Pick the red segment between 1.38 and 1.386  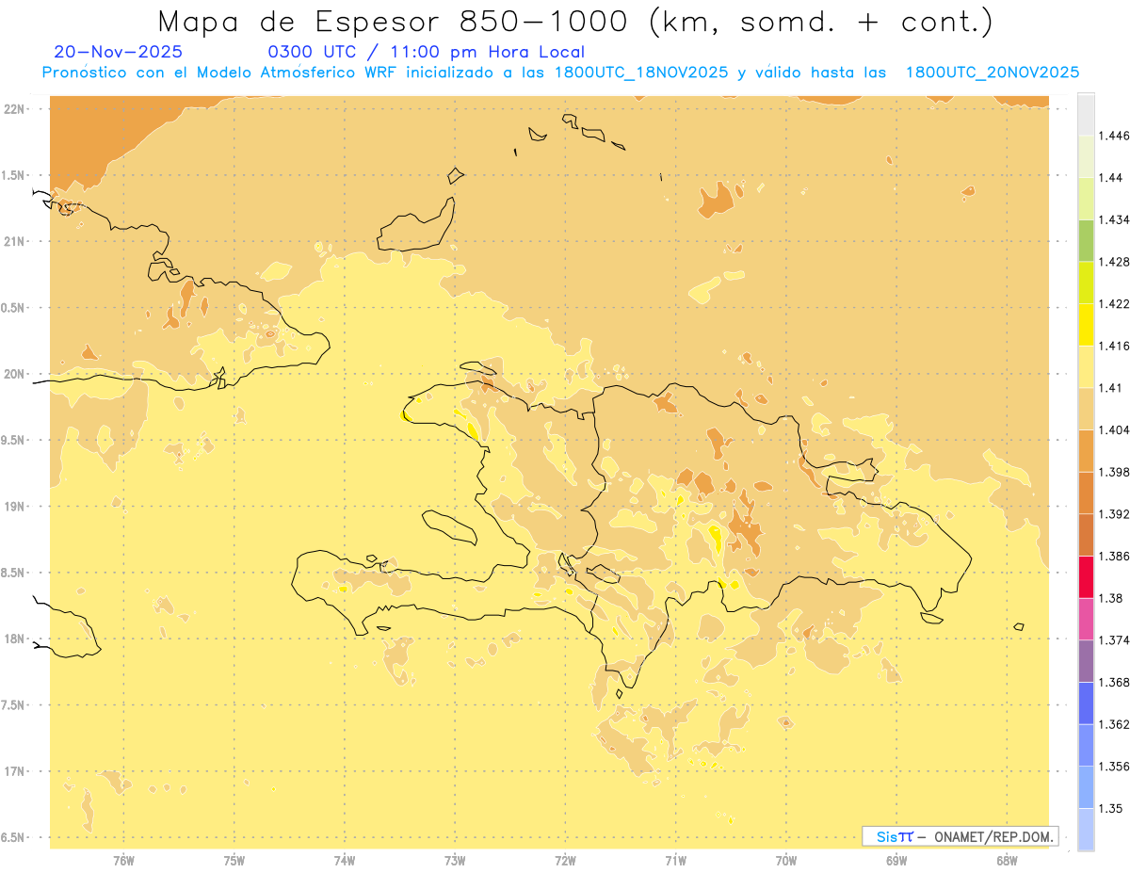pyautogui.click(x=1086, y=576)
